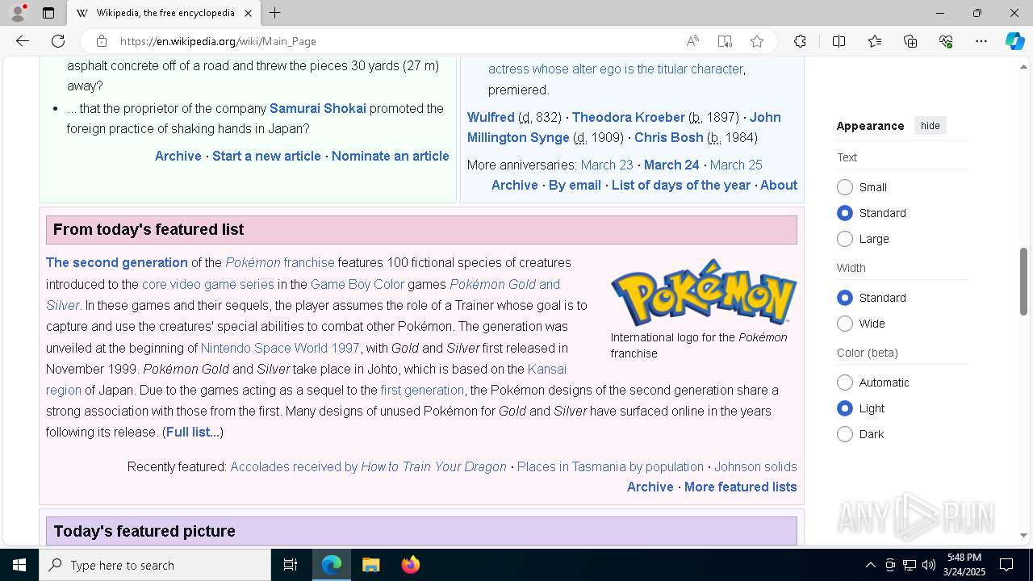Add this page to favorites
Screen dimensions: 1033x581
(x=757, y=41)
